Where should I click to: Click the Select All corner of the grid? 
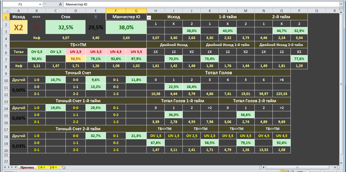(x=6, y=10)
